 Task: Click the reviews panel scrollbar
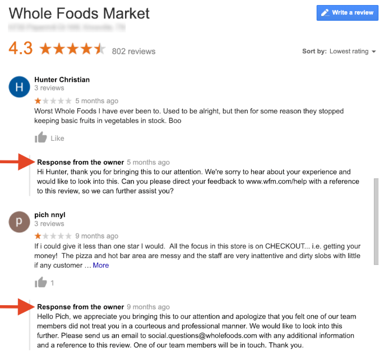[376, 219]
